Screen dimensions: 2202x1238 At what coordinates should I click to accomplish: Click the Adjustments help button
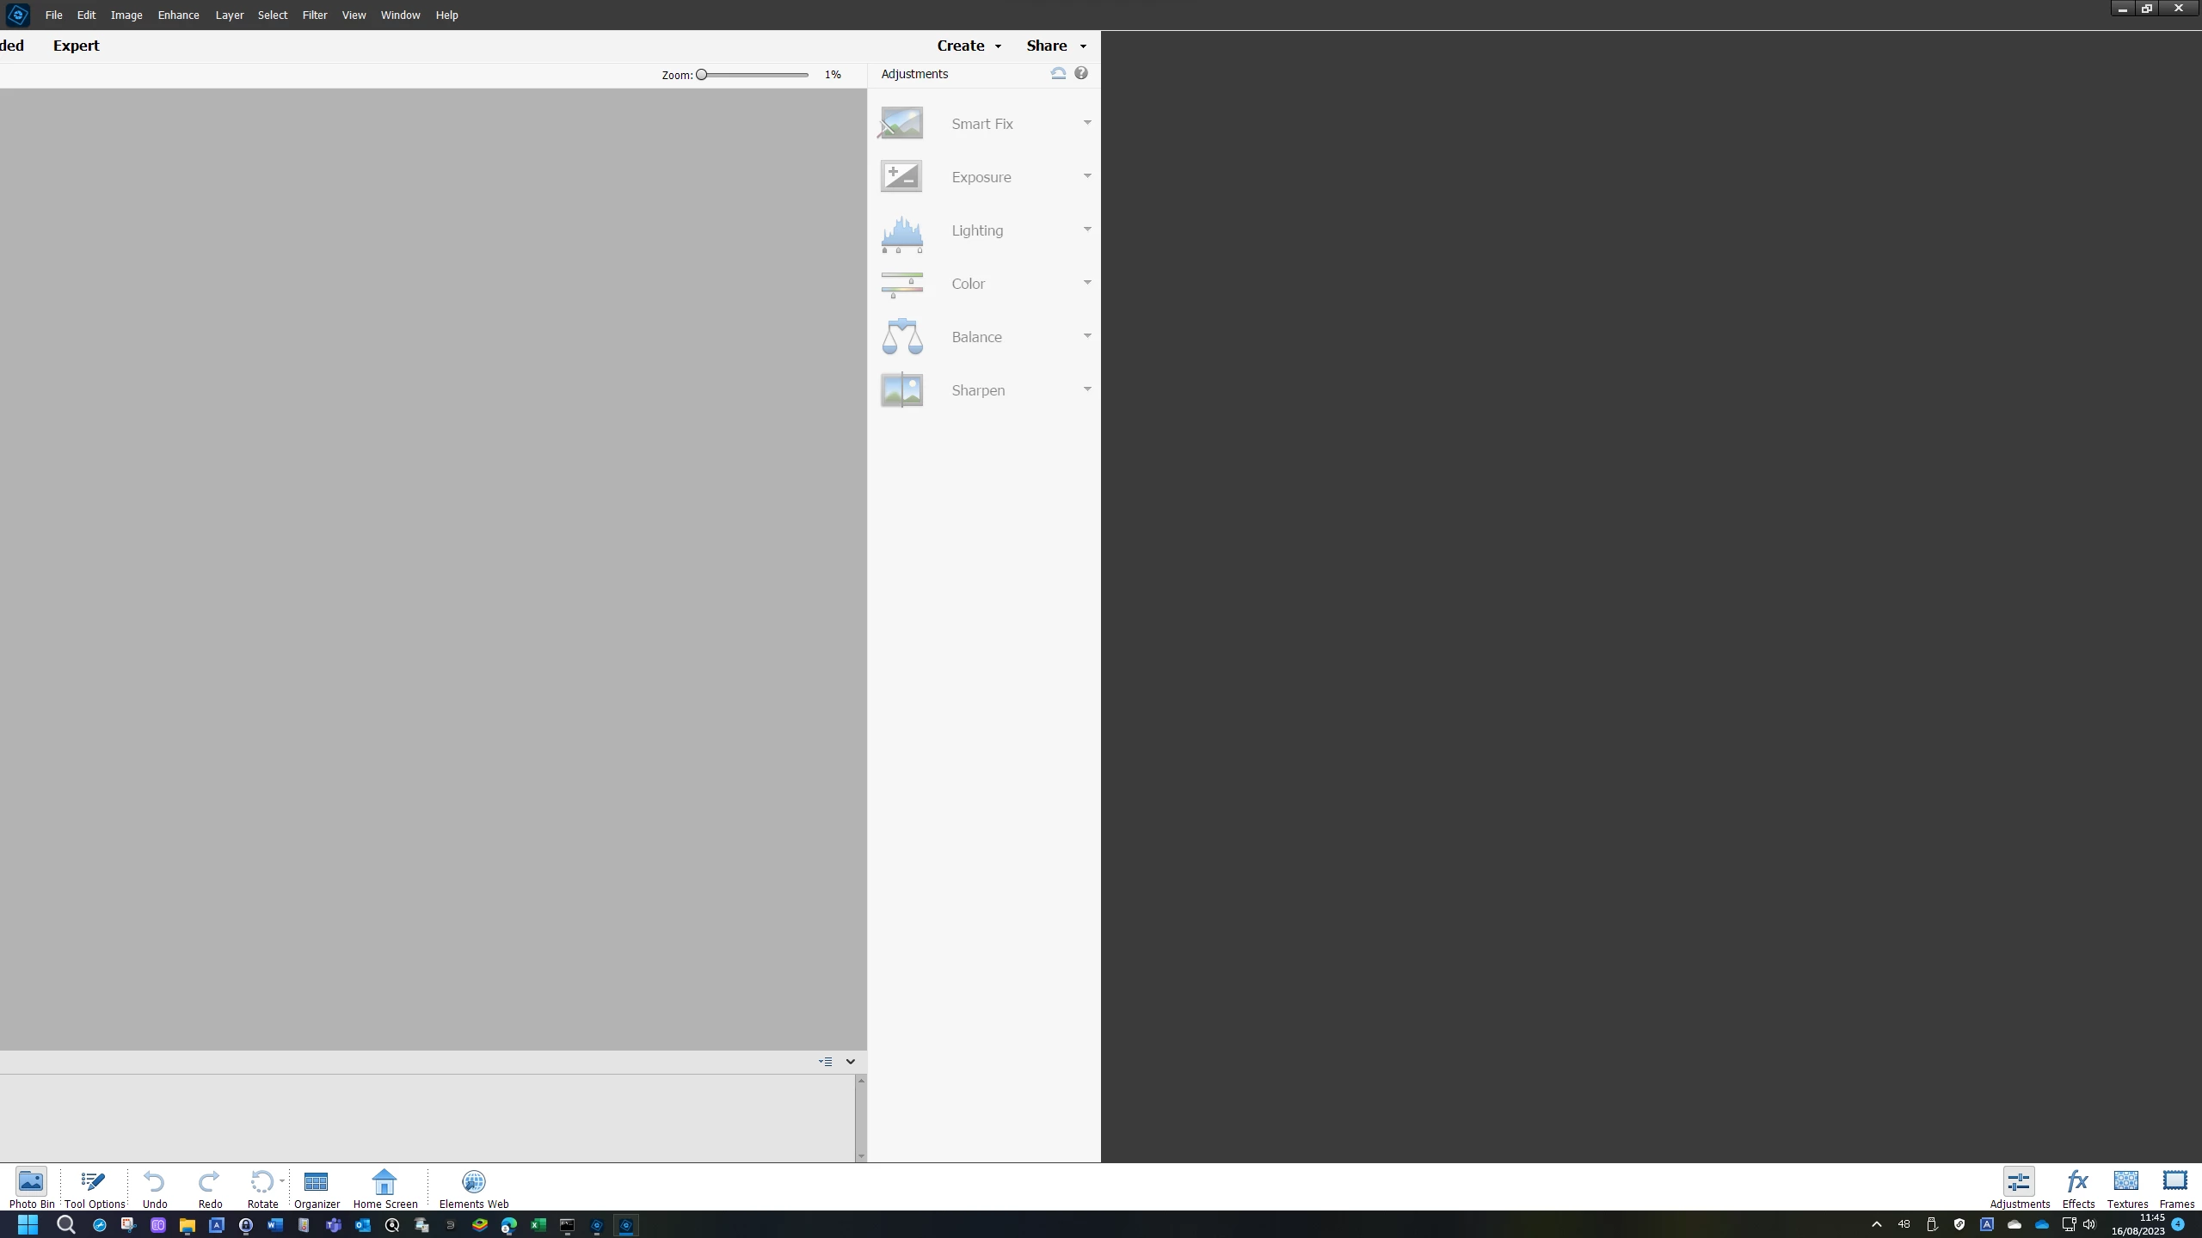[x=1081, y=74]
